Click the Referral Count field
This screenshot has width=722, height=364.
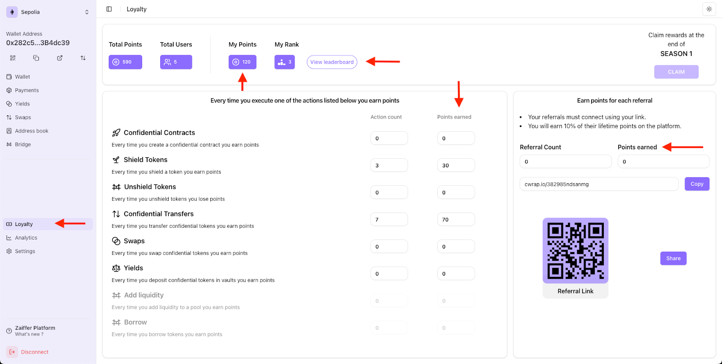click(565, 161)
